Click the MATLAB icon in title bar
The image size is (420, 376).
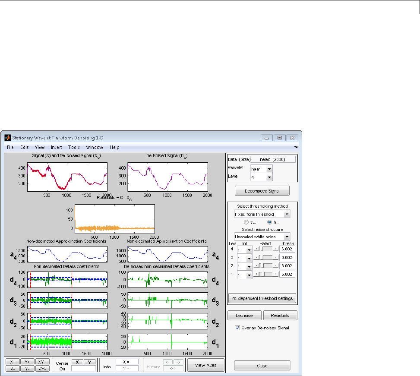(x=7, y=138)
